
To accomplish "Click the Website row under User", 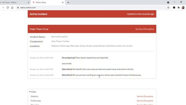I will tap(92, 96).
